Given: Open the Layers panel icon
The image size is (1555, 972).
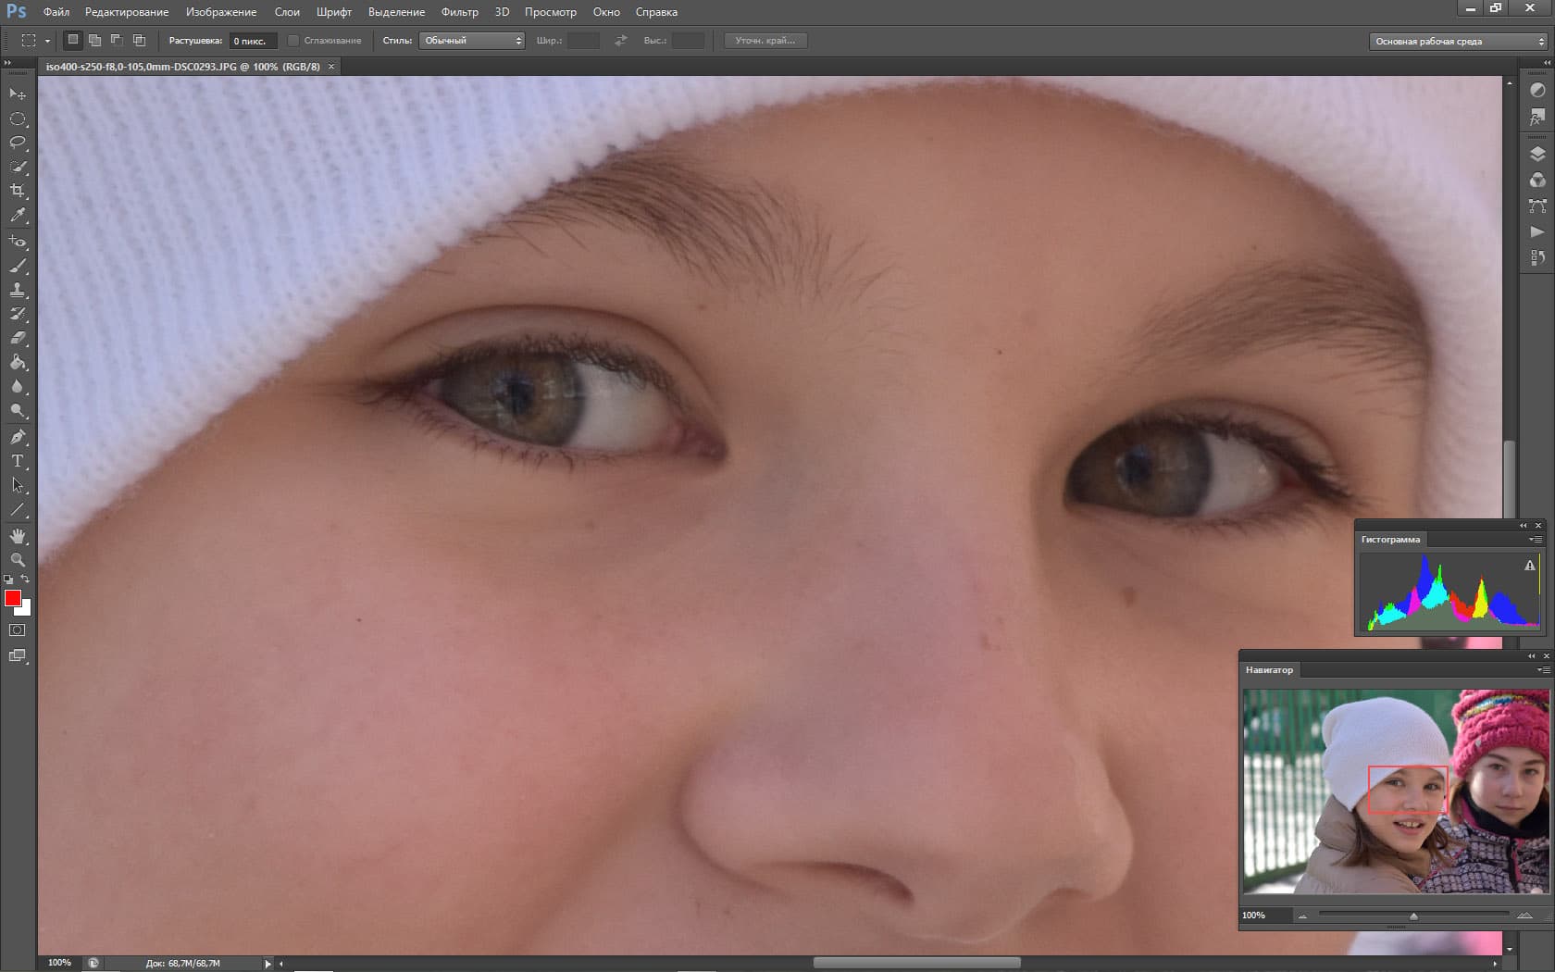Looking at the screenshot, I should pos(1537,155).
